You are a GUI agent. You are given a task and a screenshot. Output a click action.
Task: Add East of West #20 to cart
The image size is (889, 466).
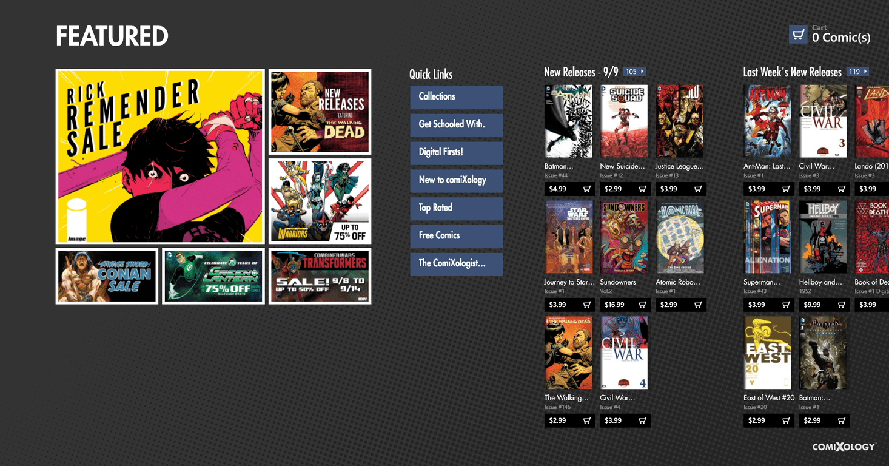point(786,420)
